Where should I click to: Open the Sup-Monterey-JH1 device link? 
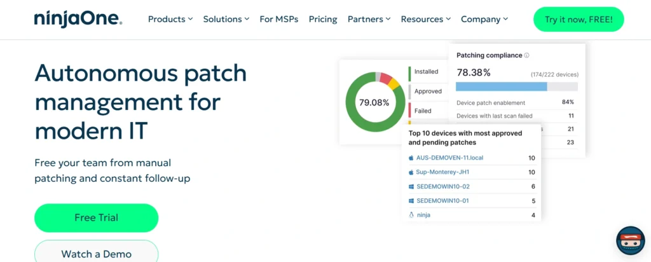point(442,172)
